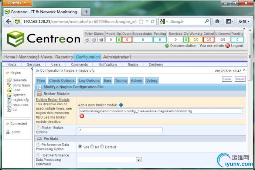Viewport: 255px width, 170px height.
Task: Open the URL bar history dropdown arrow
Action: pyautogui.click(x=147, y=21)
